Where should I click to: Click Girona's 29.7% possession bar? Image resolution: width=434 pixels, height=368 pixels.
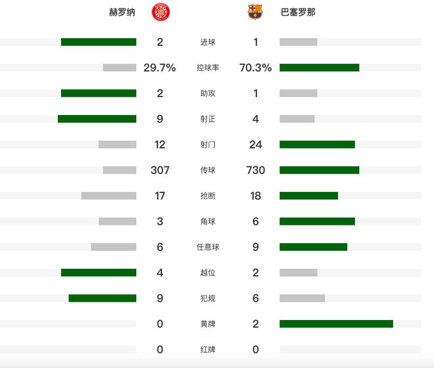click(x=119, y=68)
